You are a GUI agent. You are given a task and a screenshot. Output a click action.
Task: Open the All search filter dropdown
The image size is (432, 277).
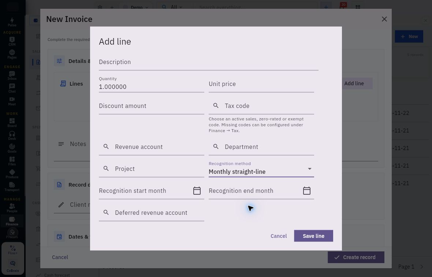pos(172,7)
